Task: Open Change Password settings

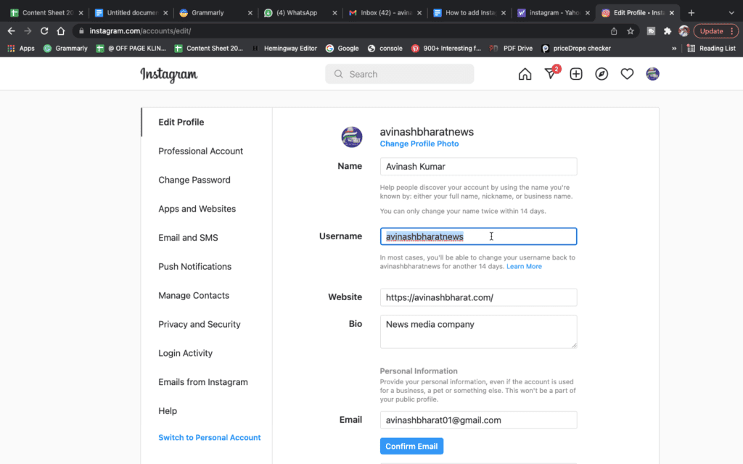Action: [194, 180]
